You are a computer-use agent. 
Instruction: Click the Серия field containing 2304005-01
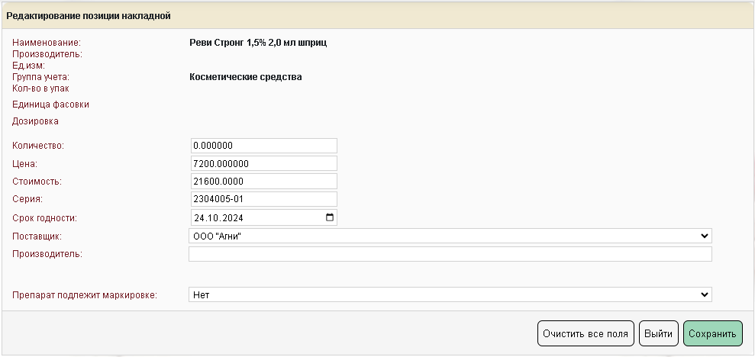point(263,199)
